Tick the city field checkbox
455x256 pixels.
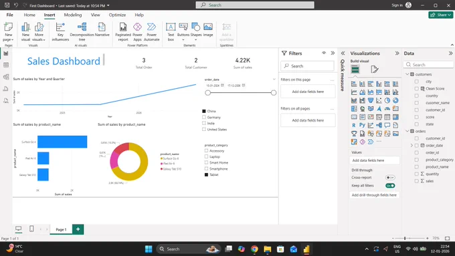click(416, 82)
